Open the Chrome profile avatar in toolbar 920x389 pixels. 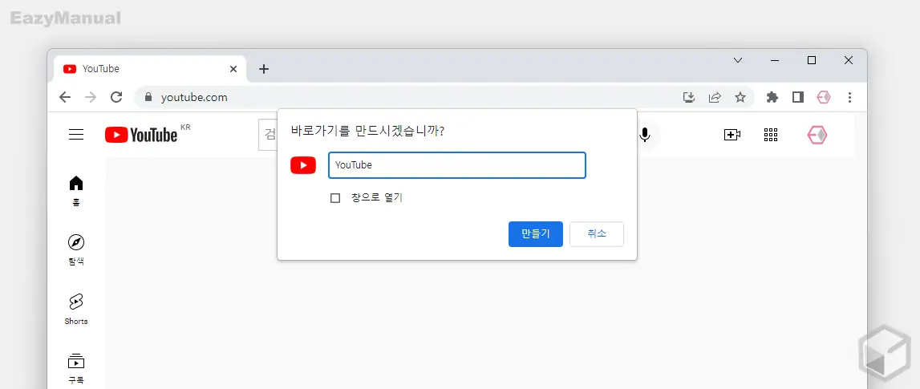coord(824,97)
